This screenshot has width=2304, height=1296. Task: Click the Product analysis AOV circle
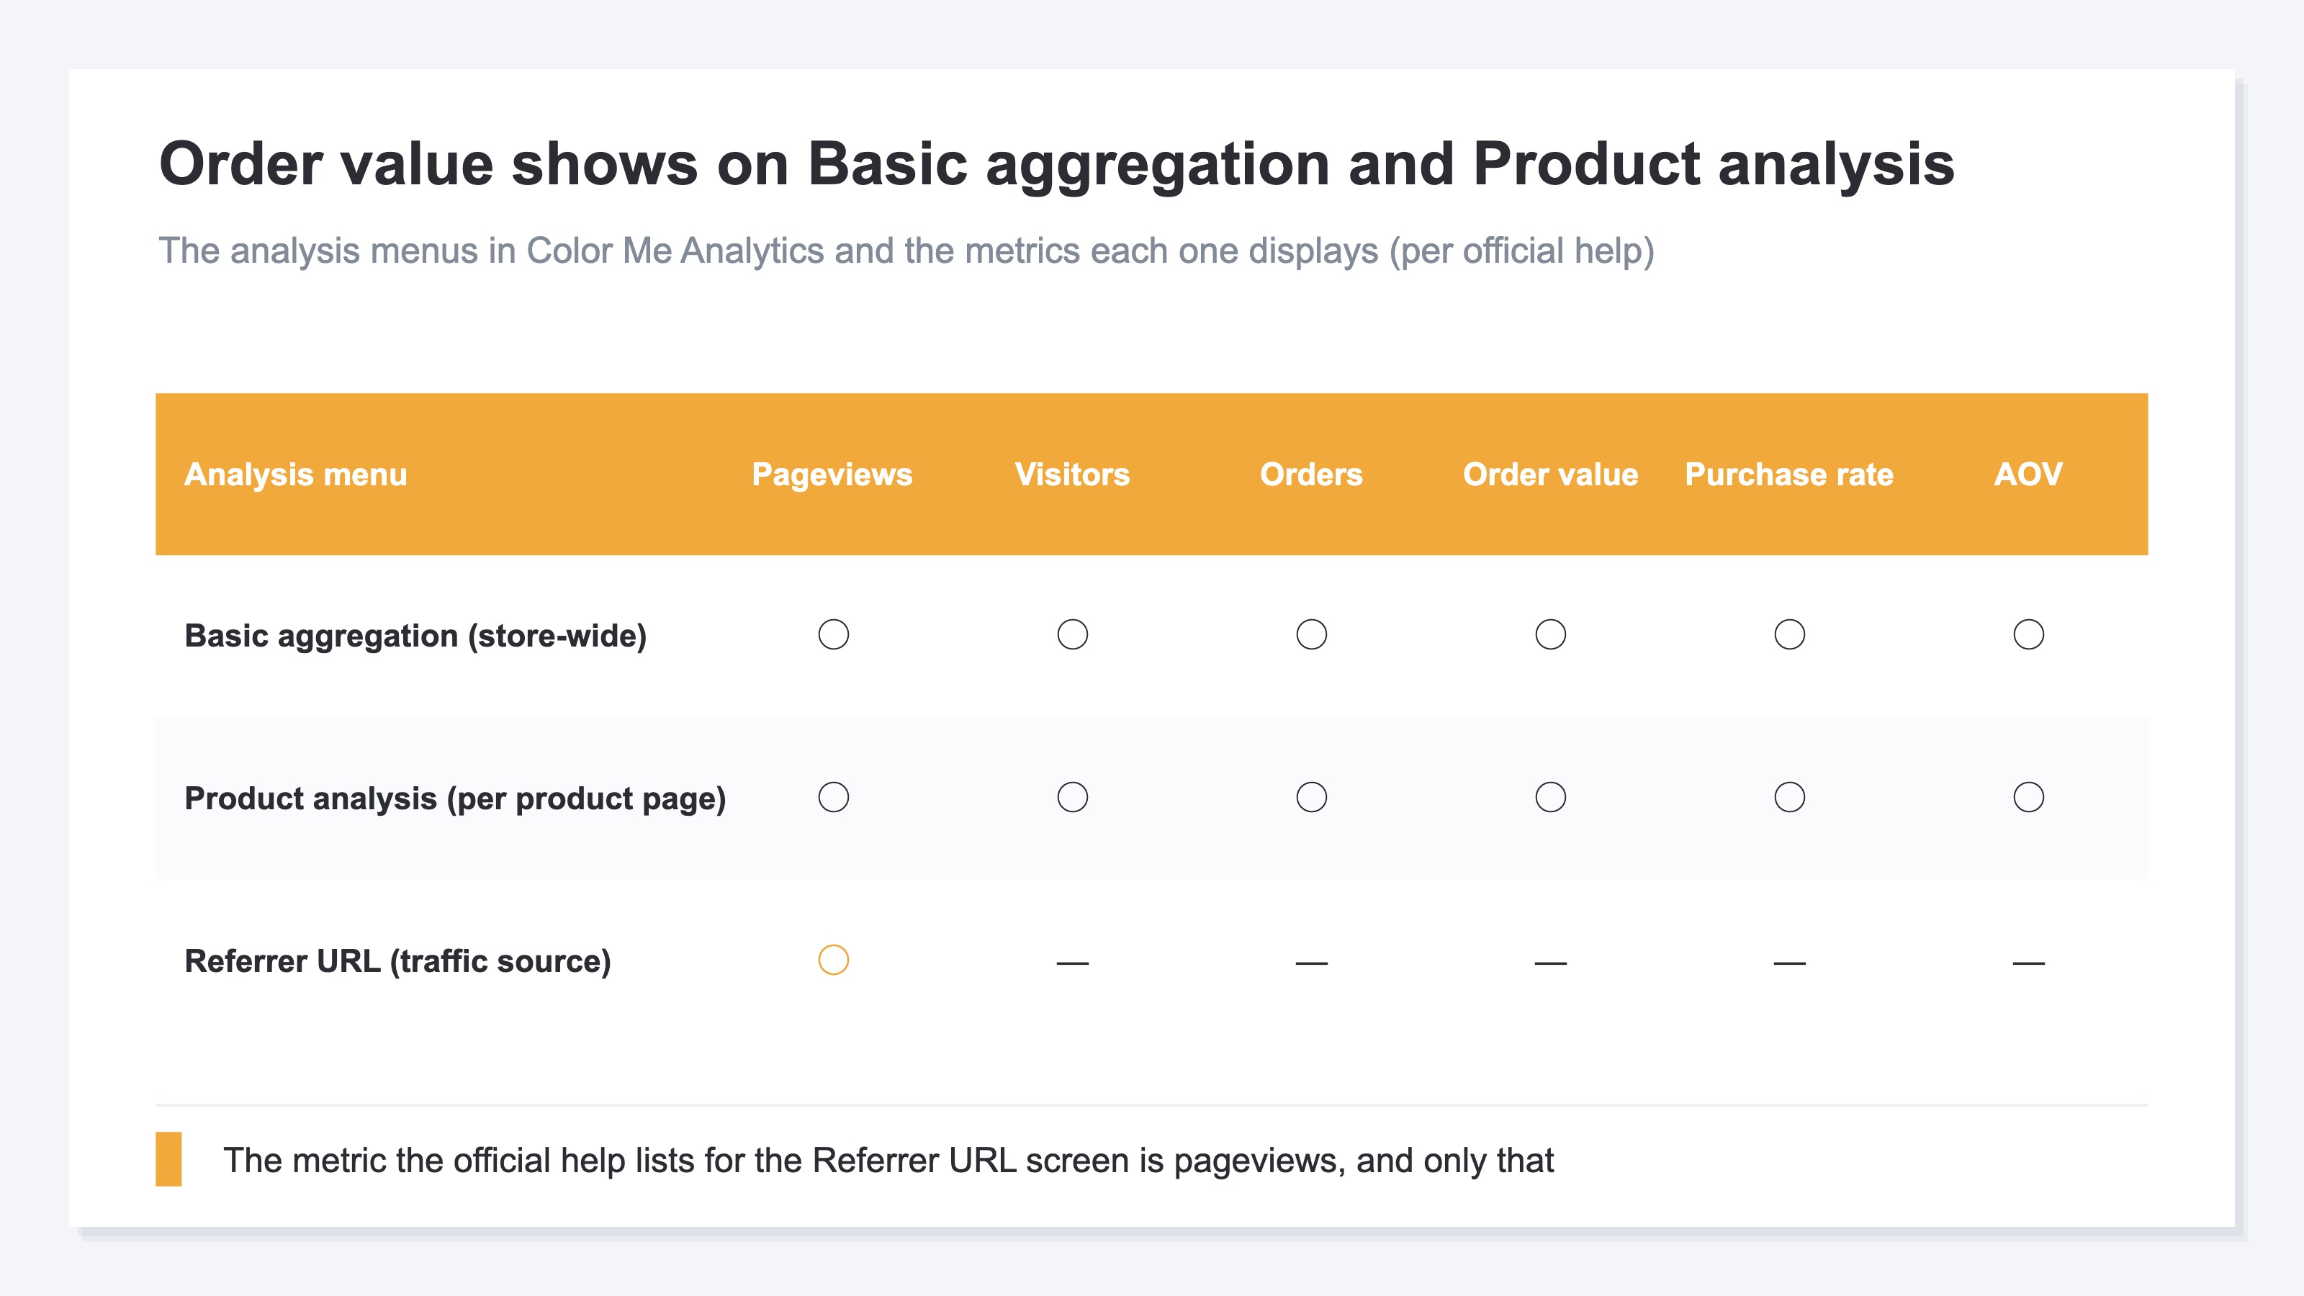pyautogui.click(x=2028, y=797)
